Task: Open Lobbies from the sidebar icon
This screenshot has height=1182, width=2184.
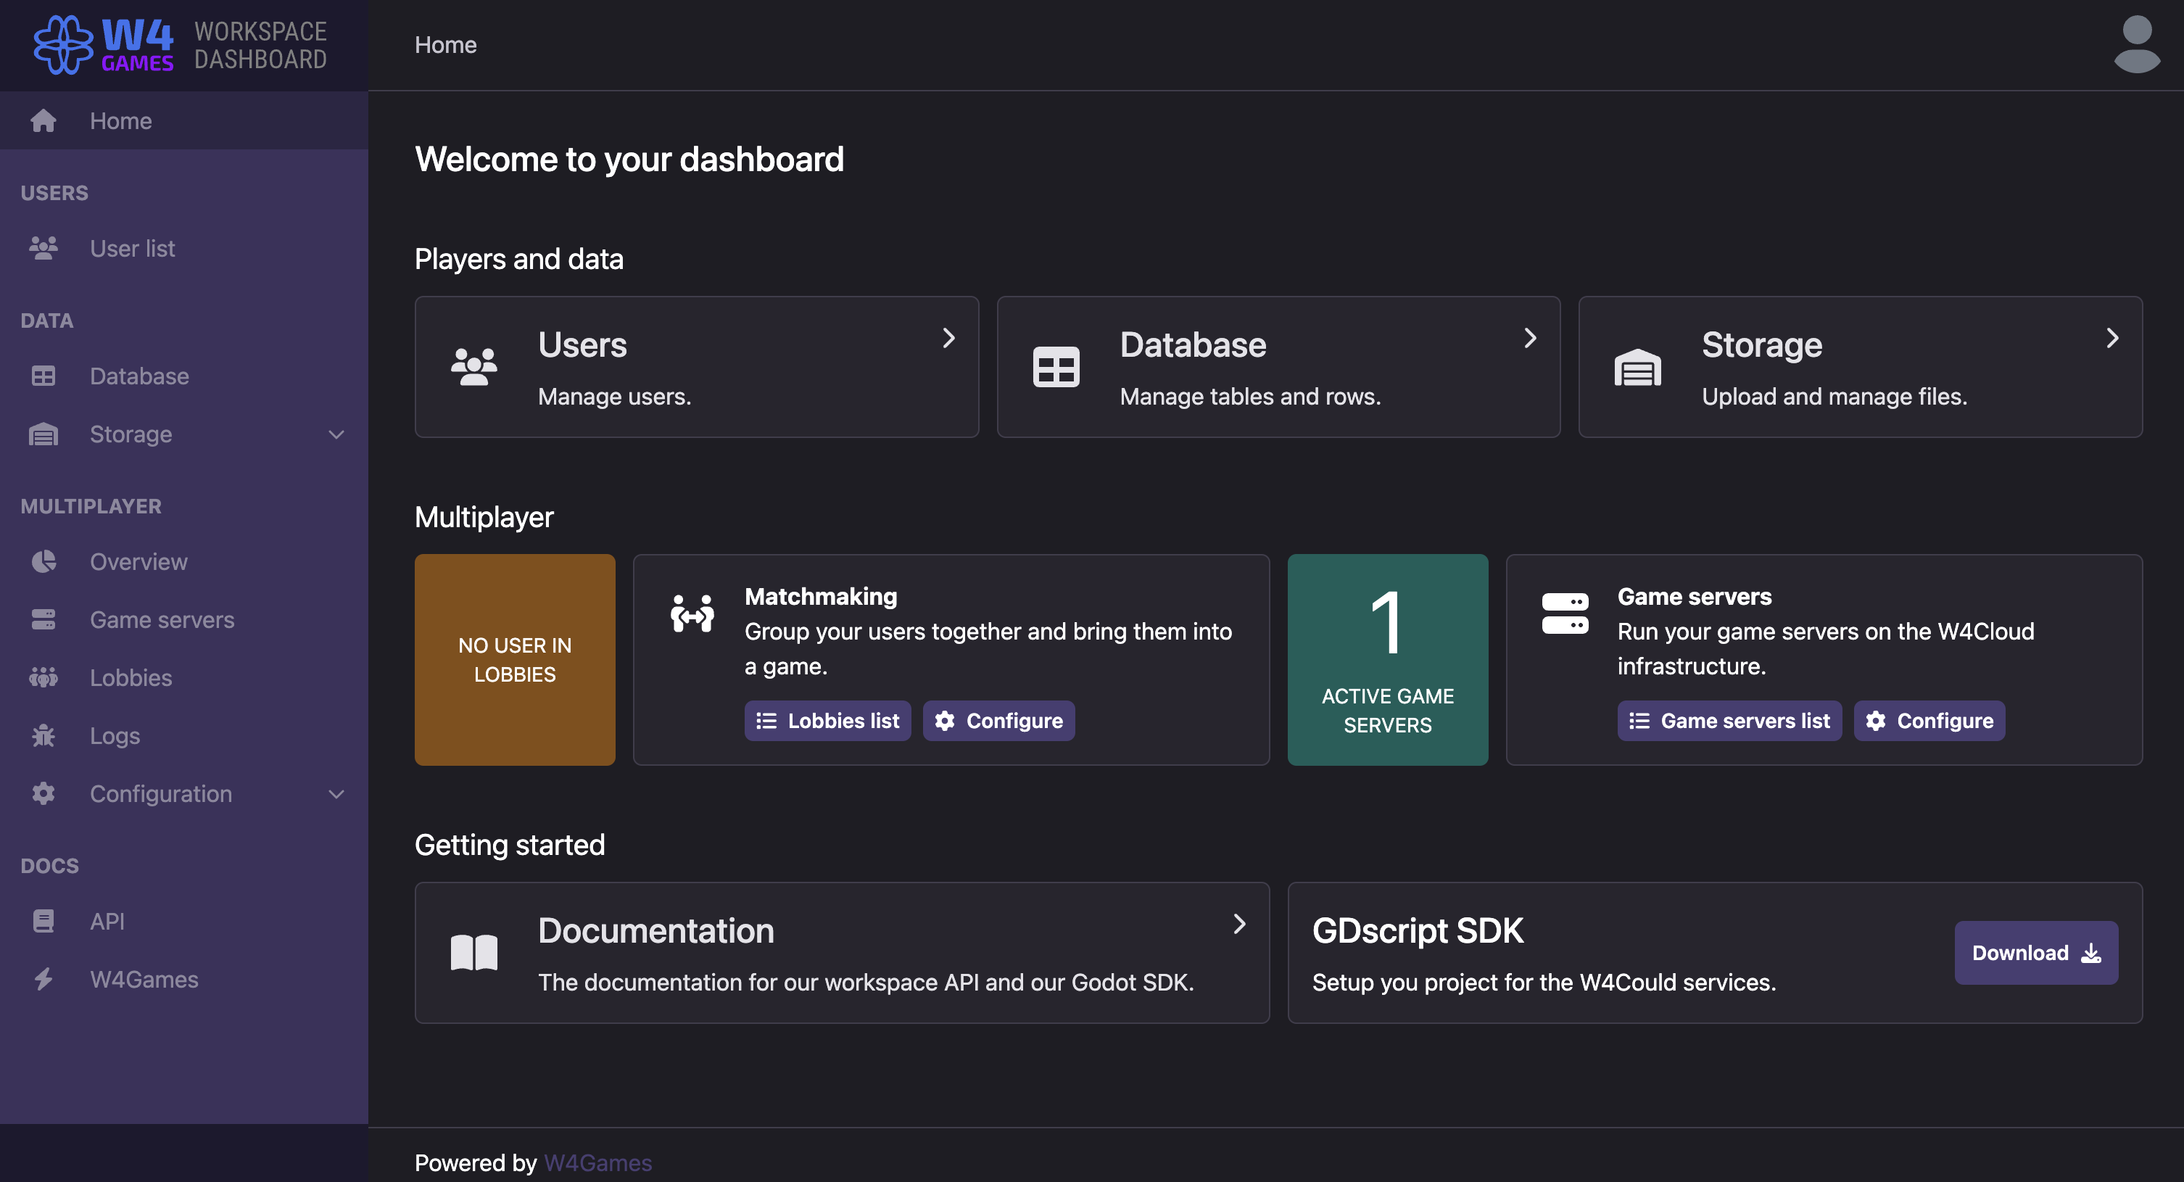Action: pos(44,677)
